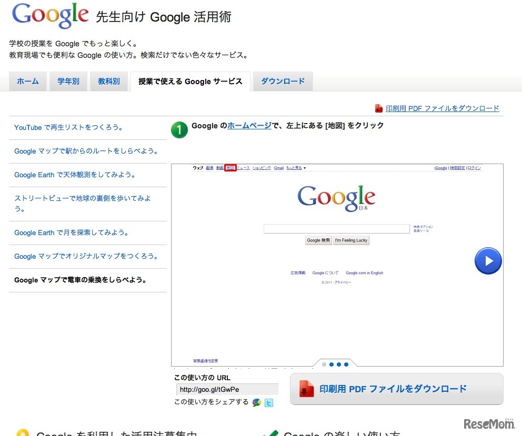Select the fourth slide indicator dot
522x436 pixels.
click(346, 364)
